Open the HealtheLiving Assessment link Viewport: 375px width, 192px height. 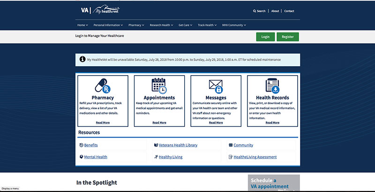click(255, 157)
